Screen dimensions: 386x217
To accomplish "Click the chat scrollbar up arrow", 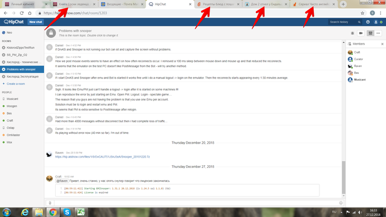I will 344,42.
